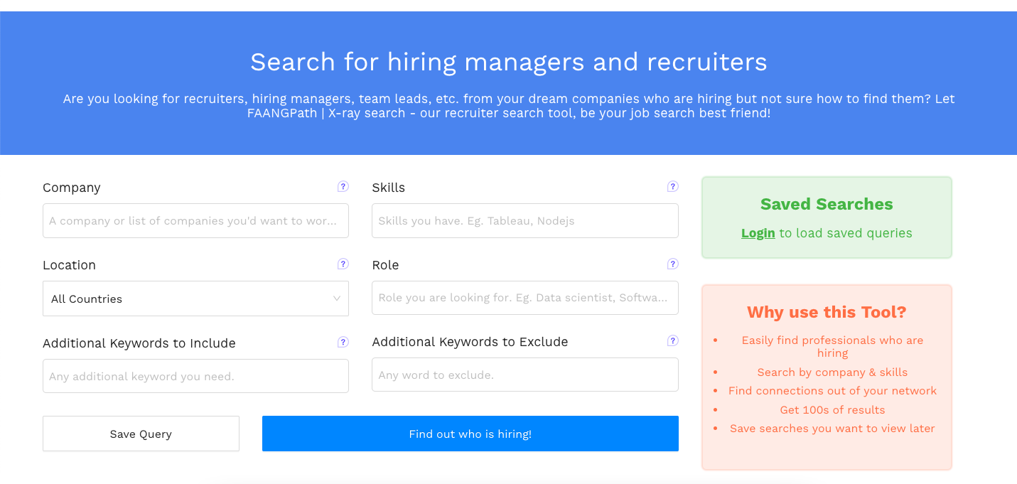Screen dimensions: 1017x484
Task: Click 'Find out who is hiring!' button
Action: [x=470, y=434]
